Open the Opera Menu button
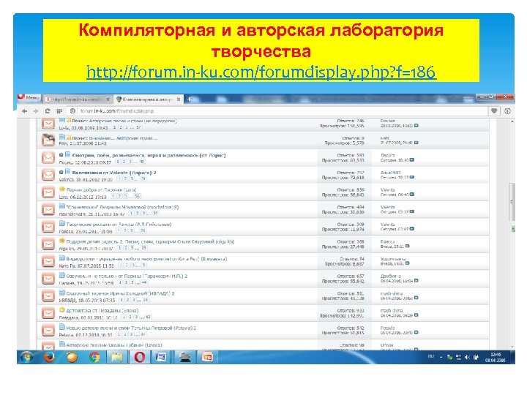527x395 pixels. coord(29,98)
